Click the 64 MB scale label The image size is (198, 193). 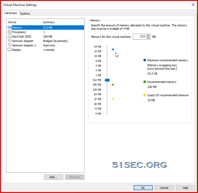click(x=98, y=94)
